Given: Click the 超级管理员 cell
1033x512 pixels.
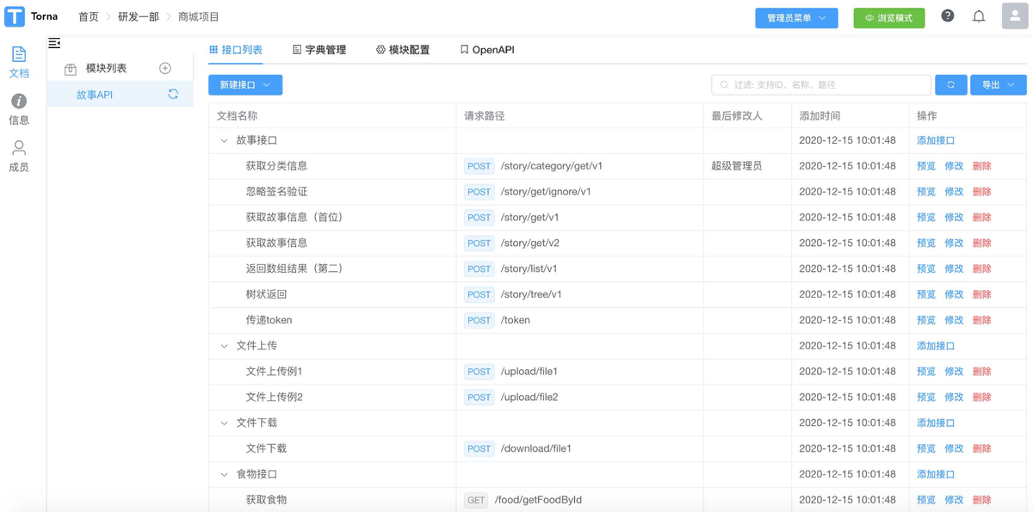Looking at the screenshot, I should point(737,166).
